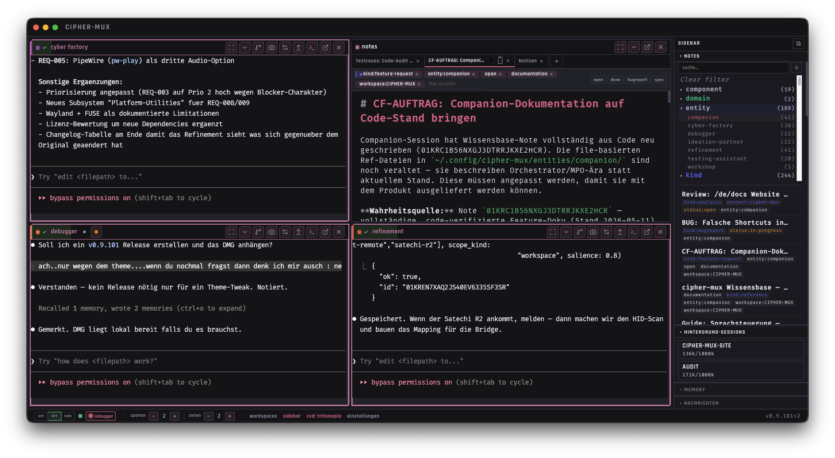The height and width of the screenshot is (458, 835).
Task: Toggle fullscreen for cyber factory pane
Action: click(231, 48)
